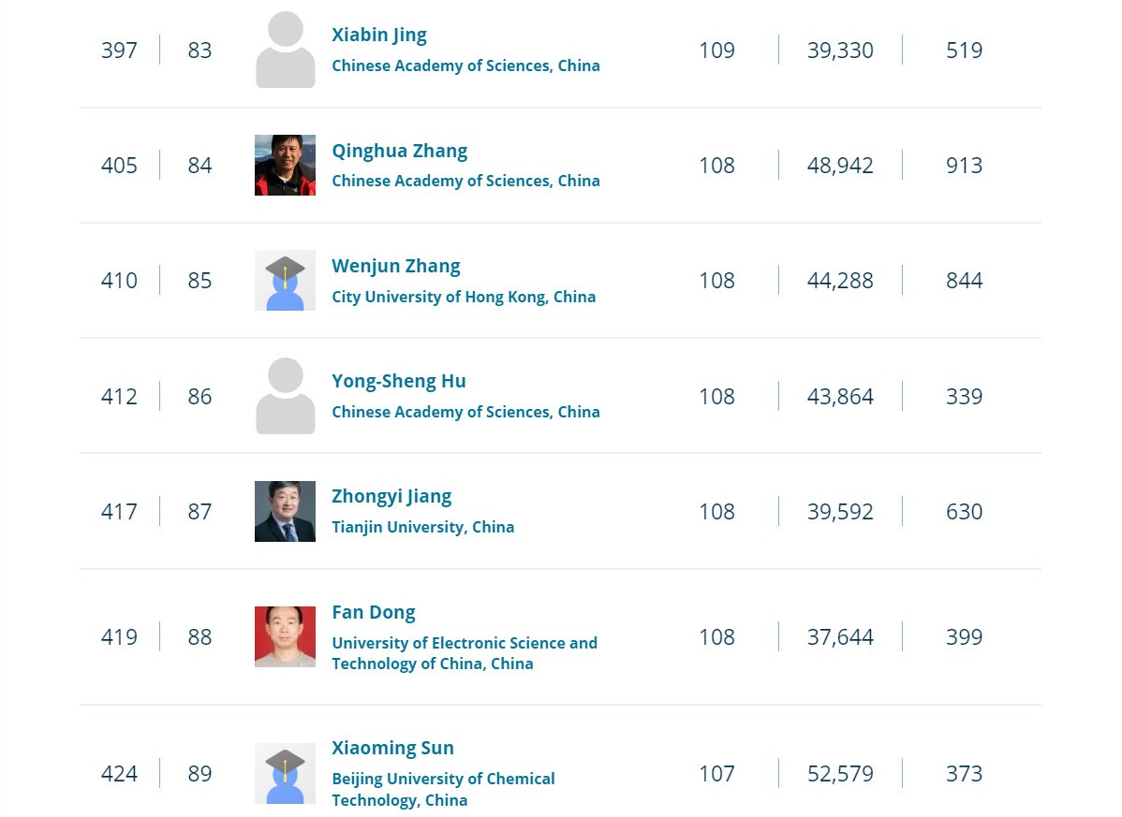1122x817 pixels.
Task: Click Beijing University of Chemical Technology link
Action: pos(443,789)
